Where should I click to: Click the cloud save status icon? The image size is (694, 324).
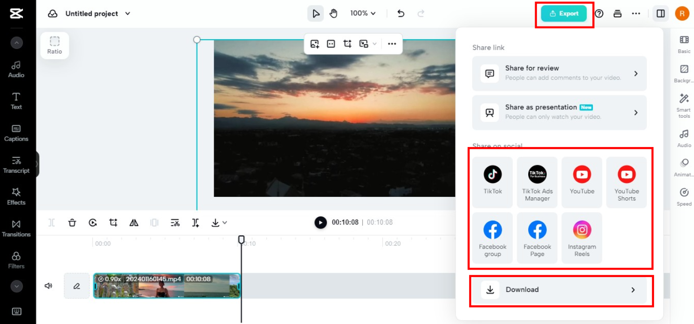[53, 13]
